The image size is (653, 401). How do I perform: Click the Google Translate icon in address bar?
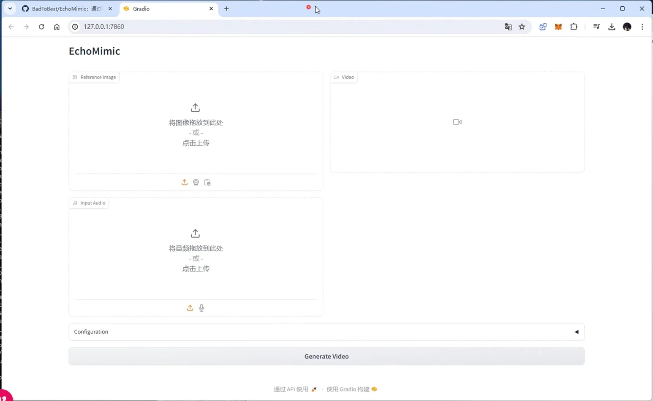(507, 27)
